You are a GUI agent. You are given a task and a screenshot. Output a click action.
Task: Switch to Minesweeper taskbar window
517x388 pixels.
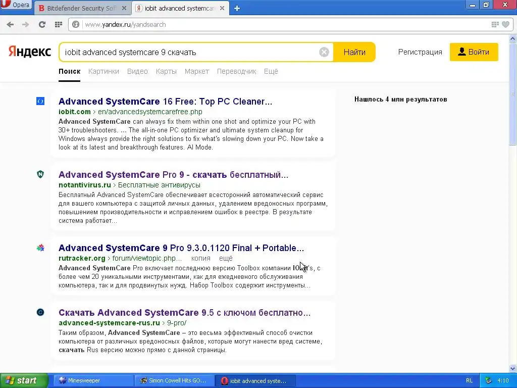point(93,380)
